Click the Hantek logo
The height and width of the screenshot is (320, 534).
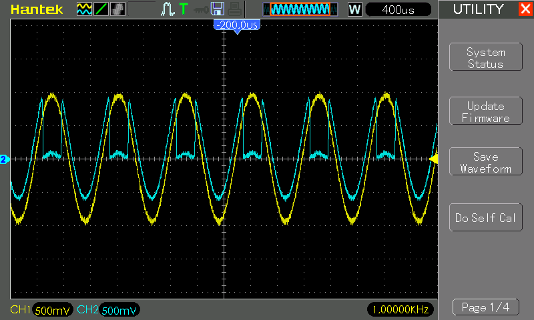(37, 9)
